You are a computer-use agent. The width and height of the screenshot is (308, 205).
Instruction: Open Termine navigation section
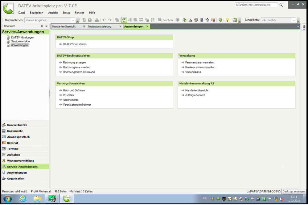[x=25, y=149]
